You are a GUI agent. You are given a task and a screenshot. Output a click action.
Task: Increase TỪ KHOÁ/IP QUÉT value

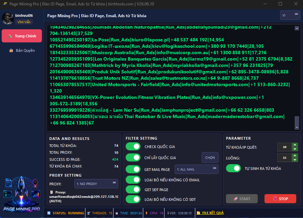[295, 145]
